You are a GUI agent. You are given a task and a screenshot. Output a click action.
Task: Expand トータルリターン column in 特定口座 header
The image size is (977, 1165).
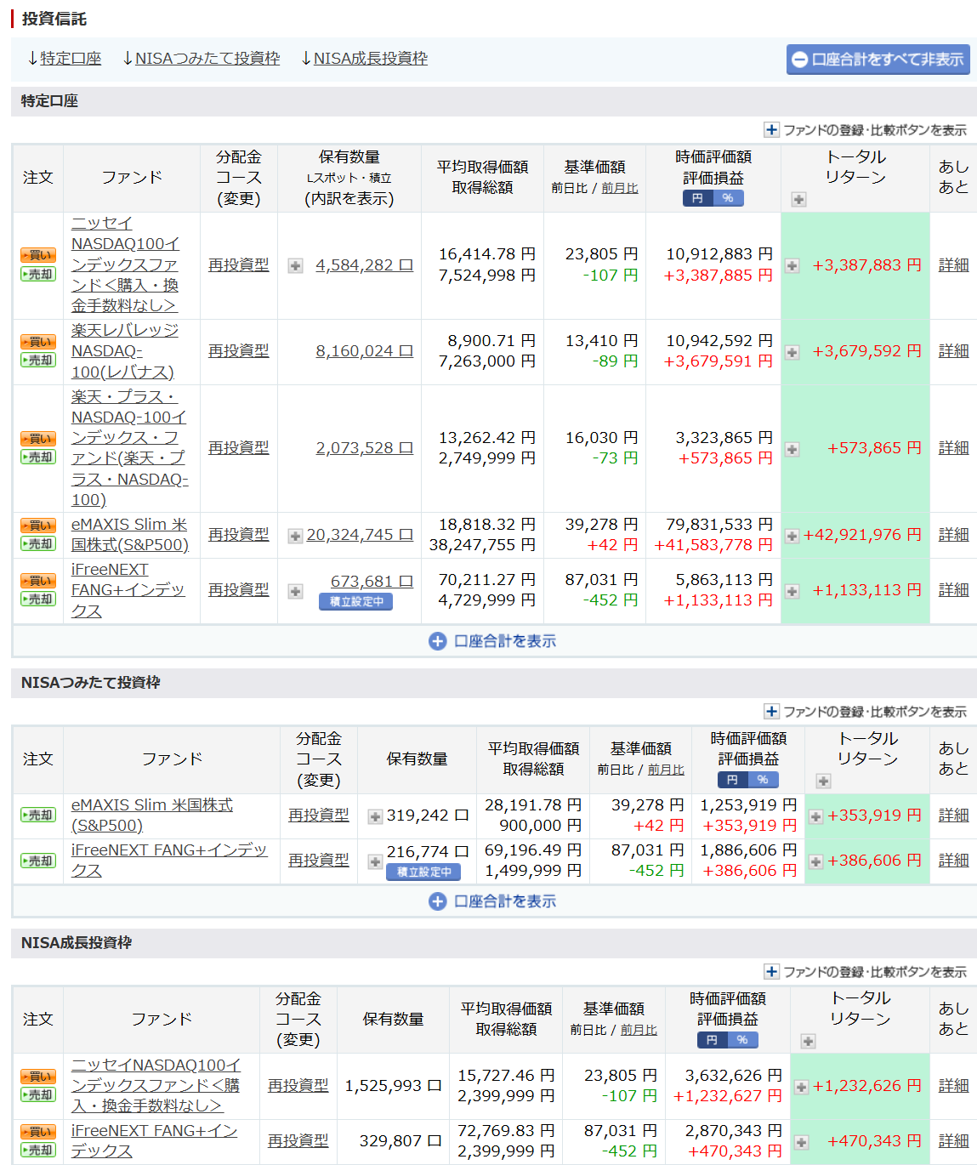(x=798, y=200)
